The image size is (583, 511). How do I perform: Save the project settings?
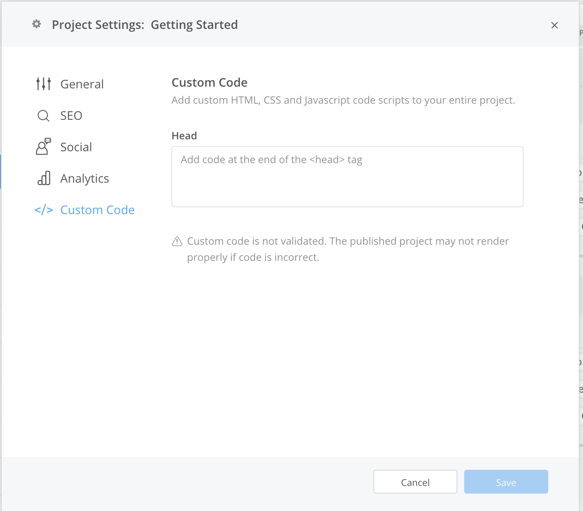(x=506, y=482)
